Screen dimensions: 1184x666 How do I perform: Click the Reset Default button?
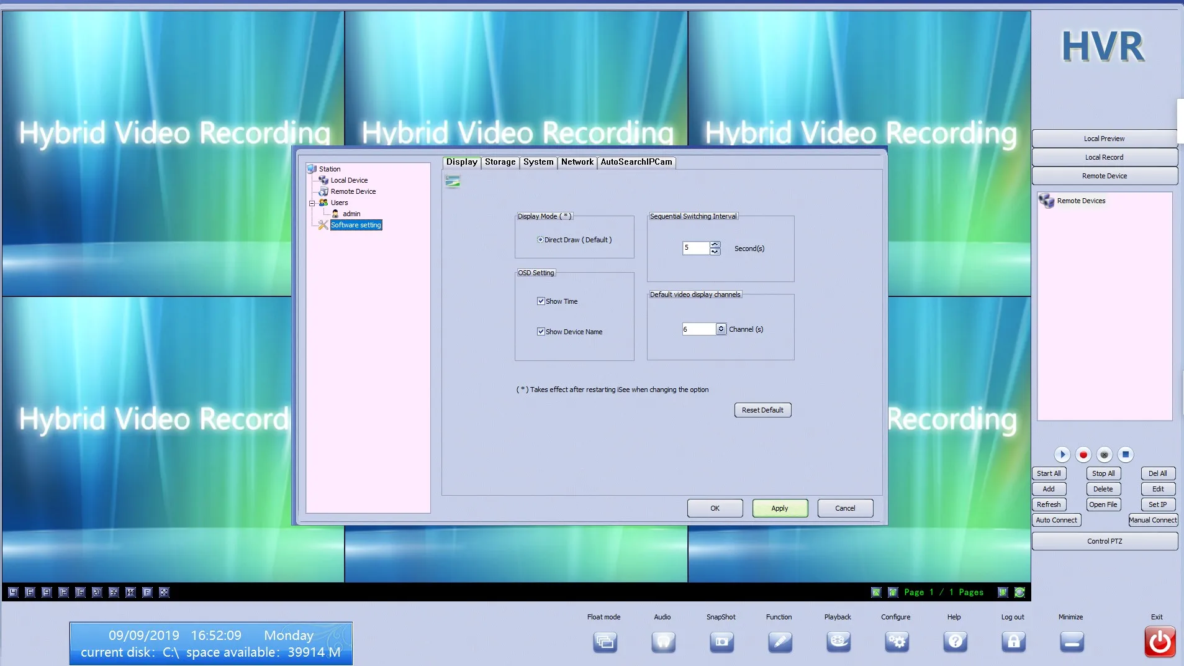click(762, 410)
